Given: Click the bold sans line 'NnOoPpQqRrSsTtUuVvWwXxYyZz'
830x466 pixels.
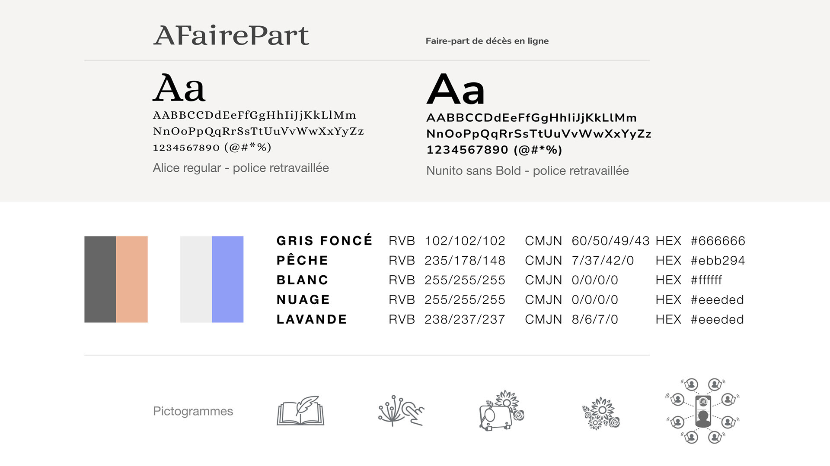Looking at the screenshot, I should click(539, 134).
